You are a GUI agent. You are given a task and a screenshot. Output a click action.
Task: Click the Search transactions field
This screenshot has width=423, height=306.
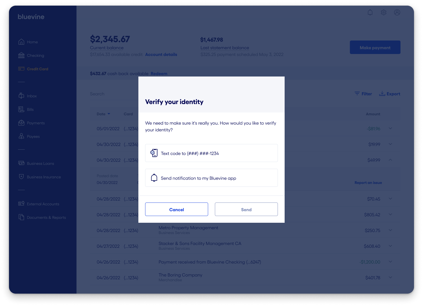114,94
